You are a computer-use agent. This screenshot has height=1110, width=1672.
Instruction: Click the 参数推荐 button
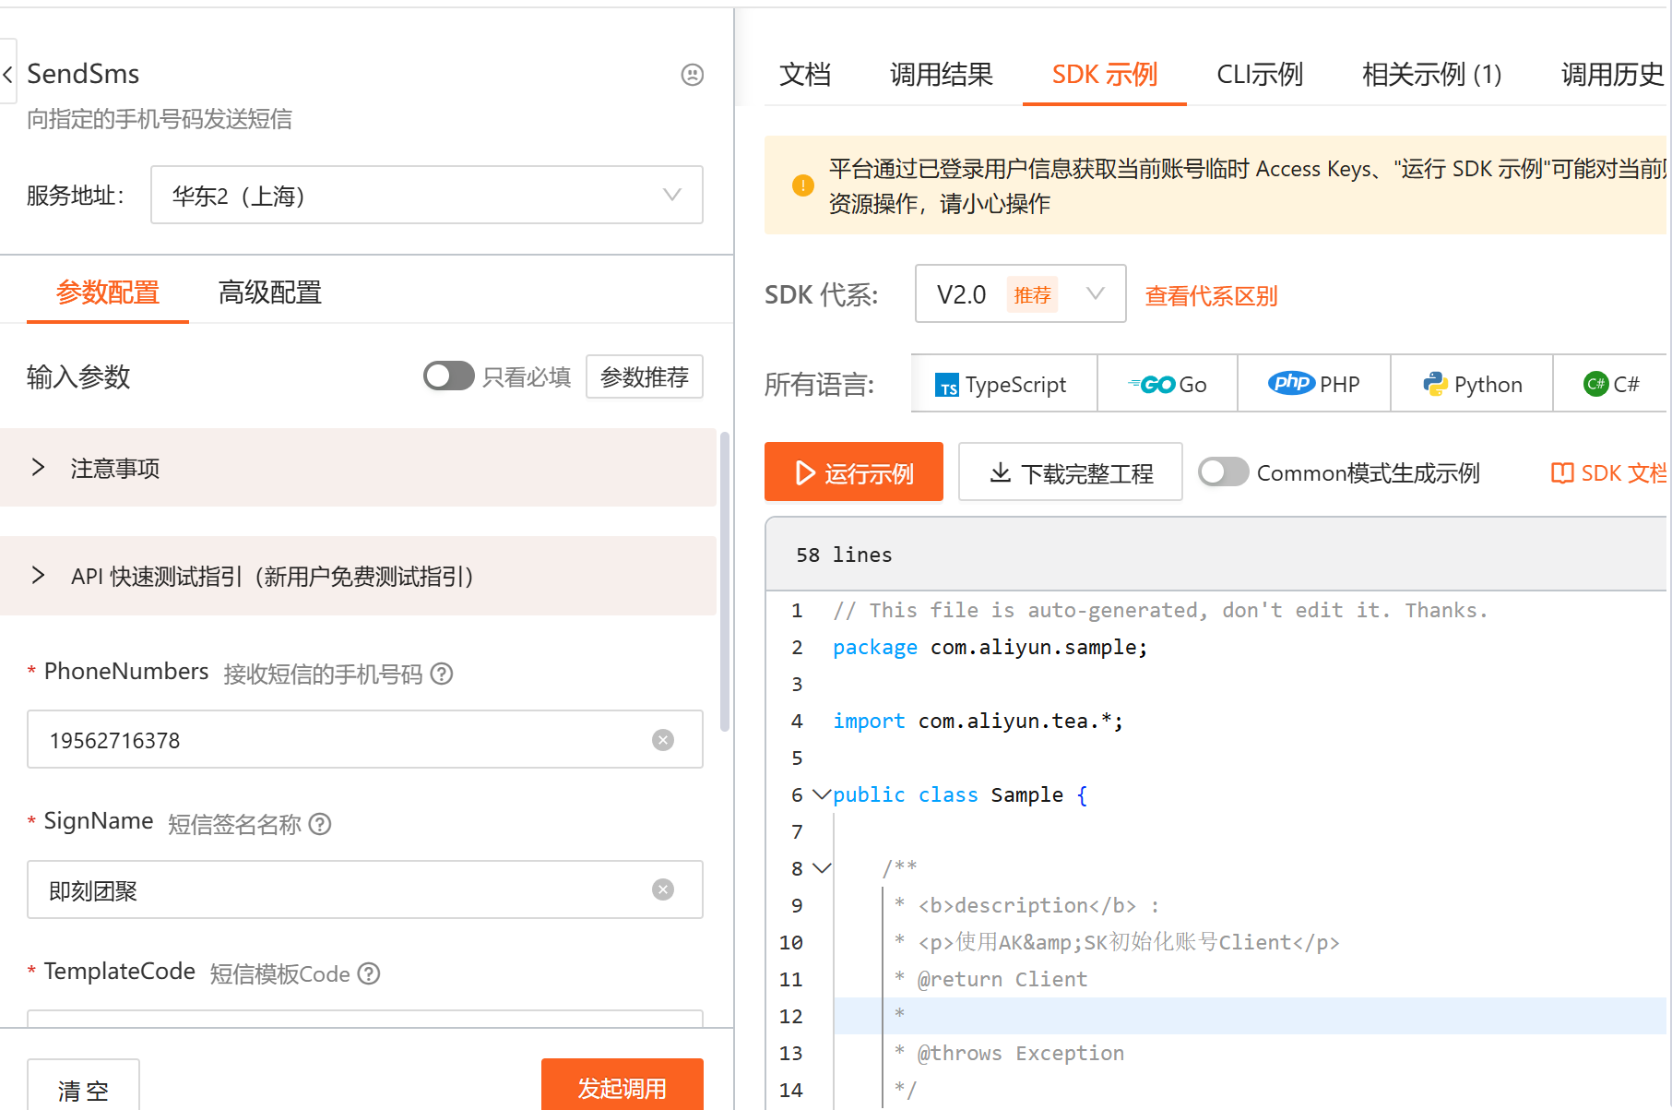tap(645, 376)
